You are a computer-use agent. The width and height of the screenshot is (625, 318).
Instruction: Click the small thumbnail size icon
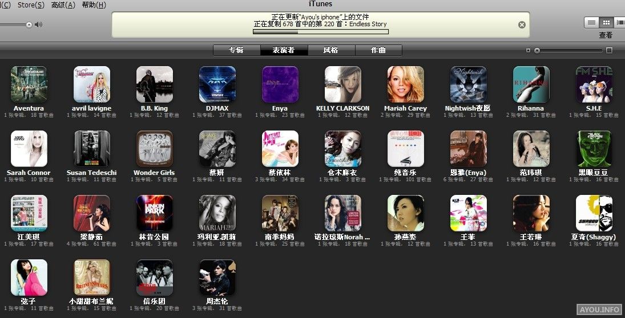pyautogui.click(x=528, y=50)
